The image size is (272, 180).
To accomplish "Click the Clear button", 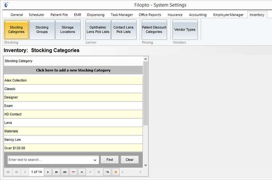I will coord(130,160).
